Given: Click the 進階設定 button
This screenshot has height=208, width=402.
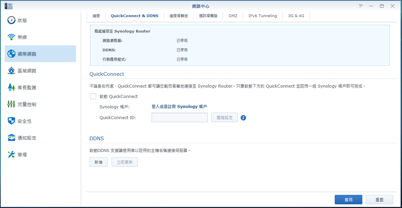Looking at the screenshot, I should click(224, 118).
